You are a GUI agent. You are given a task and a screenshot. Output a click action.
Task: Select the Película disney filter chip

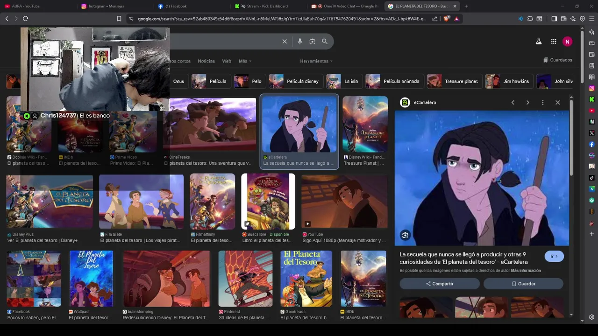(x=295, y=81)
